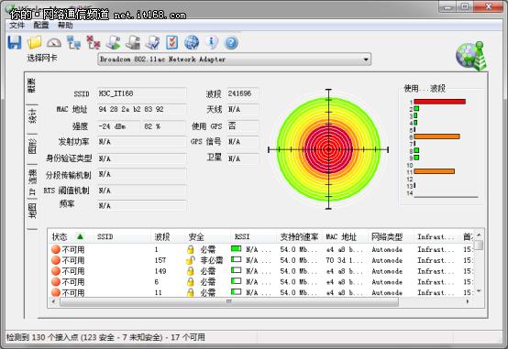Image resolution: width=508 pixels, height=349 pixels.
Task: Click the 波段 field showing 241696
Action: (243, 93)
